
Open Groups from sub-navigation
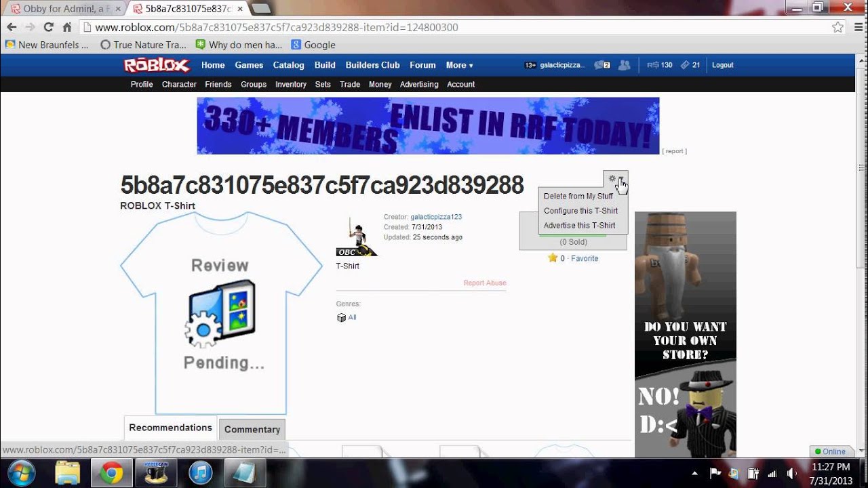254,84
